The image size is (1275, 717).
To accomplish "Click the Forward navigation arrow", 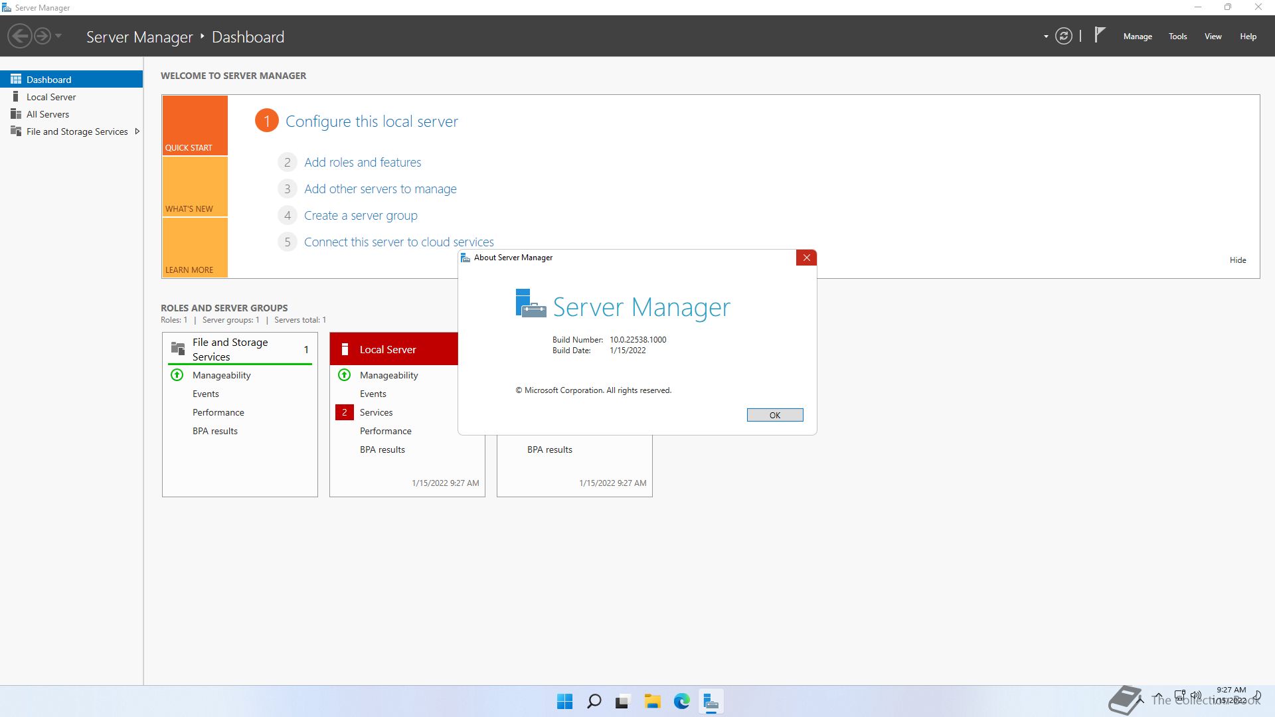I will [x=42, y=36].
